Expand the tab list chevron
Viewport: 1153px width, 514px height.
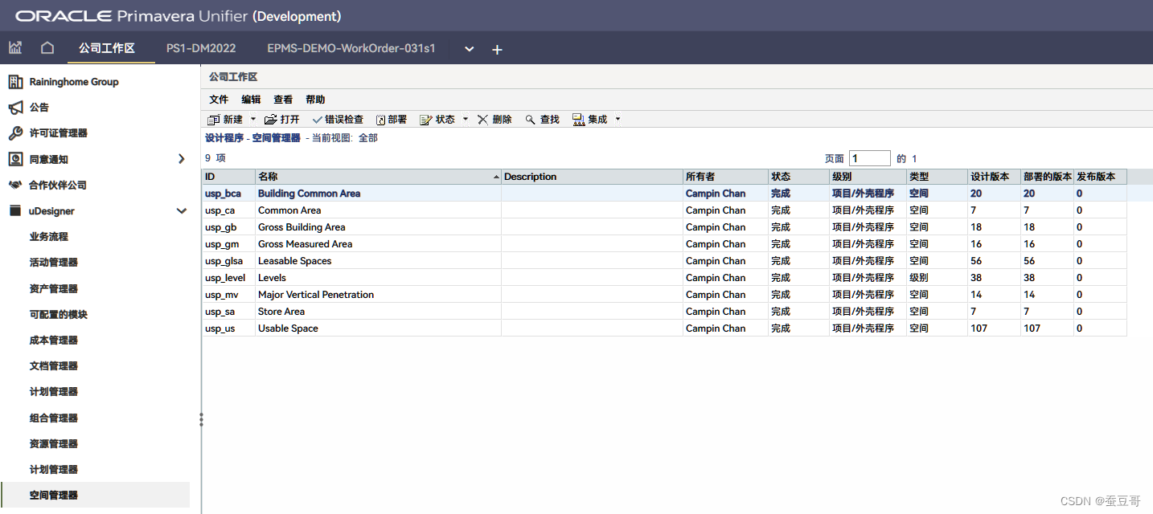click(470, 49)
